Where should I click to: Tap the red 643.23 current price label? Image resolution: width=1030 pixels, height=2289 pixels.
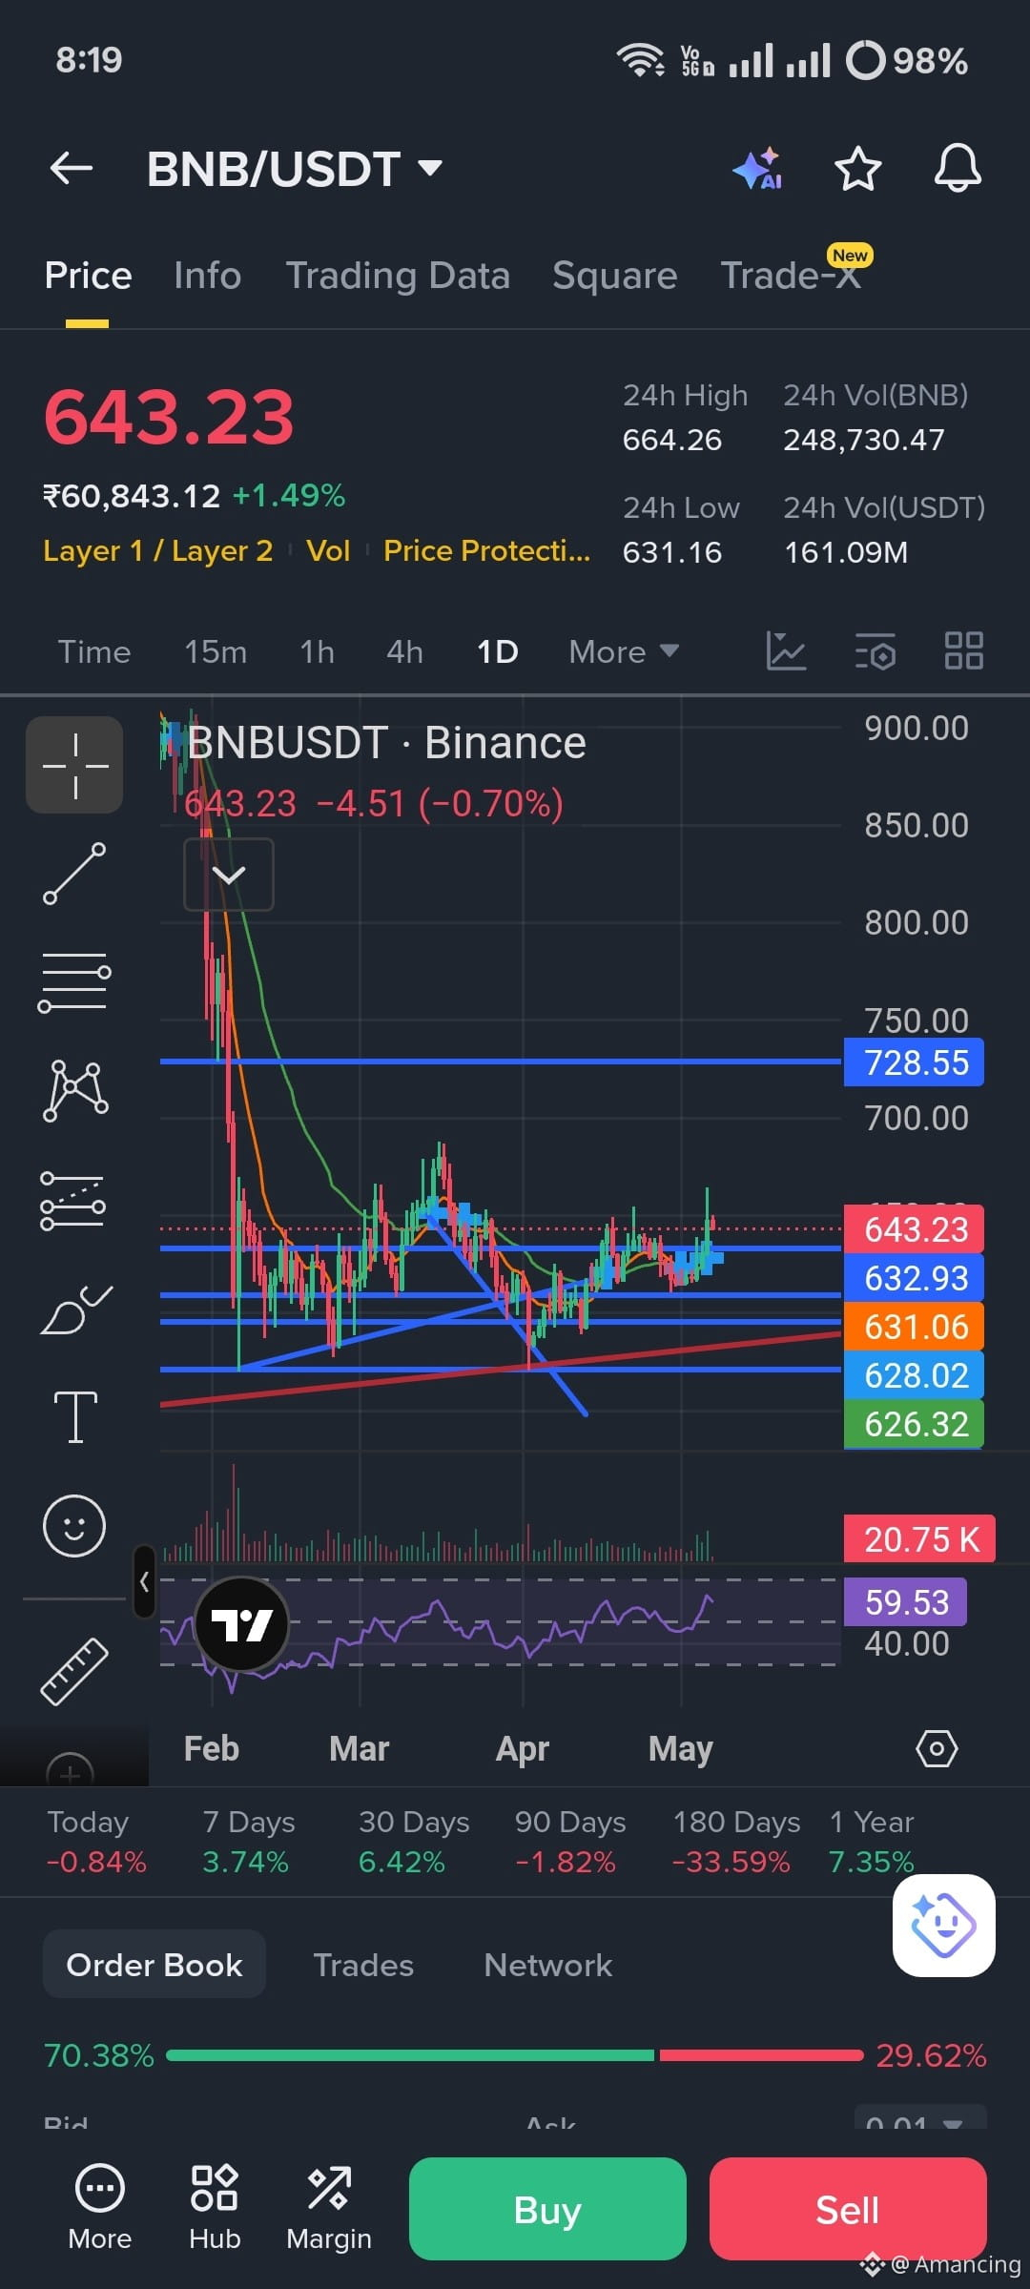tap(914, 1229)
